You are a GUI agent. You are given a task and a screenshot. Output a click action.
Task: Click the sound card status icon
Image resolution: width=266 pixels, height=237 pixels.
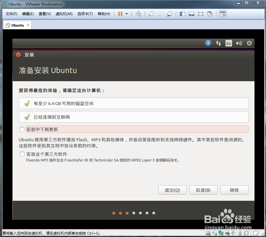click(233, 233)
